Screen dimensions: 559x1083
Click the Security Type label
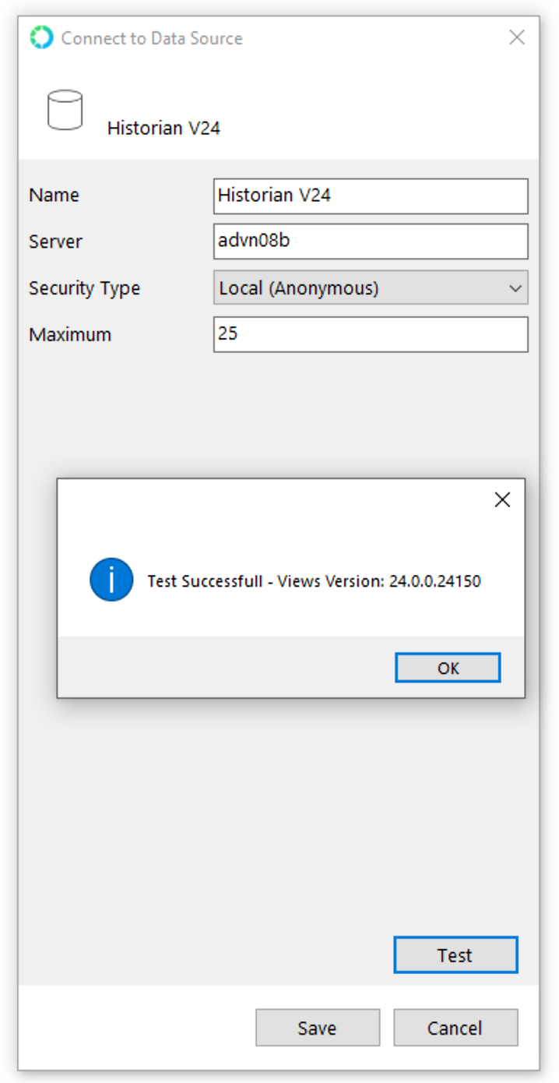[x=84, y=288]
